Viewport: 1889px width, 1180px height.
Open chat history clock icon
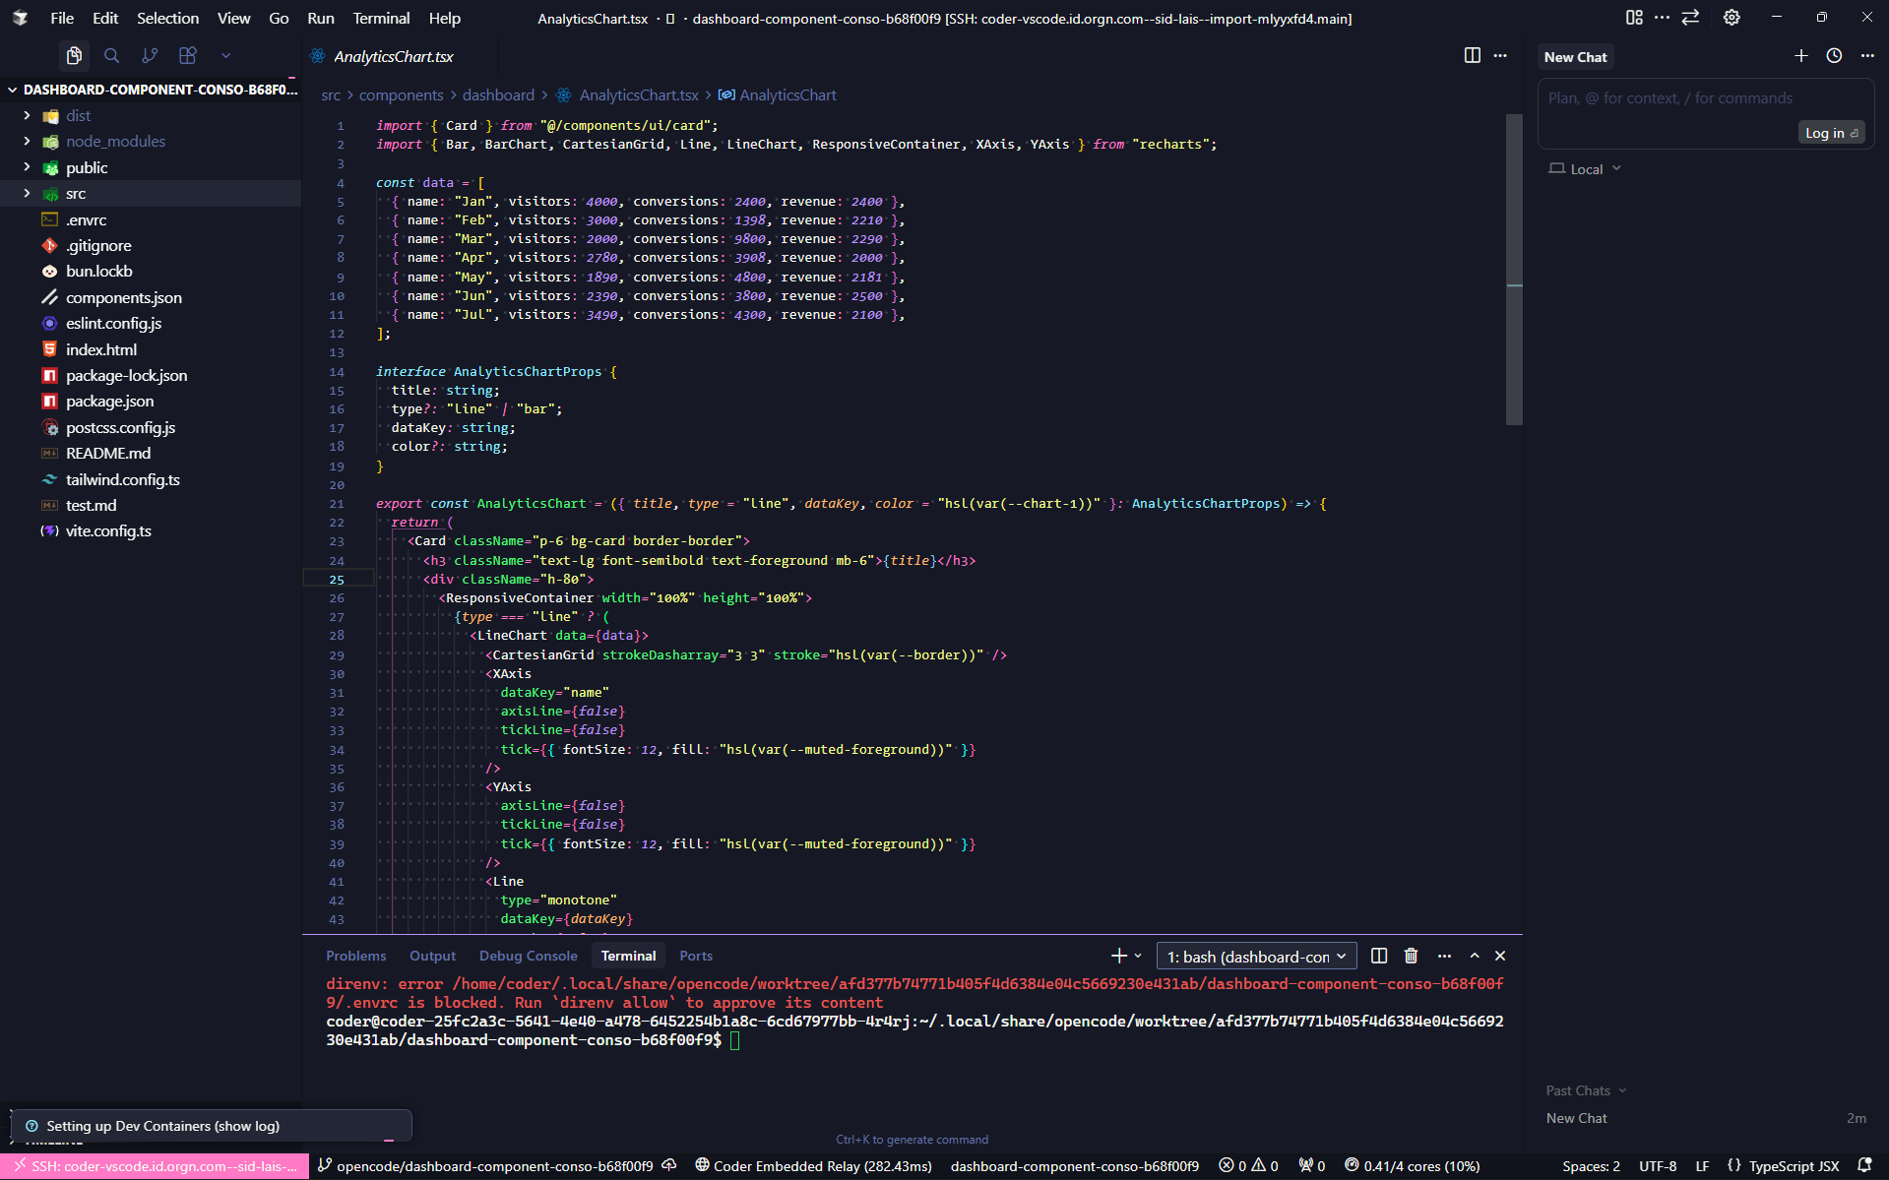(x=1834, y=56)
